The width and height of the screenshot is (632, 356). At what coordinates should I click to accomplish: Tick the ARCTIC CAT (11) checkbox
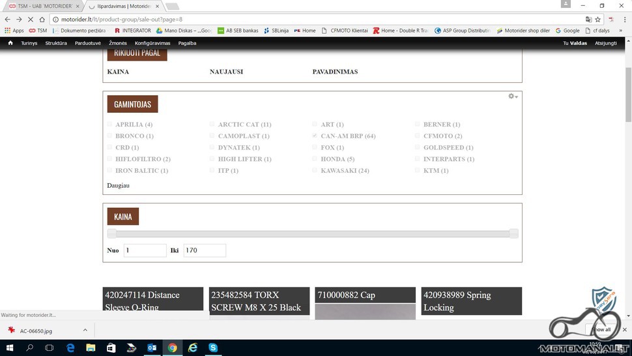pyautogui.click(x=212, y=124)
